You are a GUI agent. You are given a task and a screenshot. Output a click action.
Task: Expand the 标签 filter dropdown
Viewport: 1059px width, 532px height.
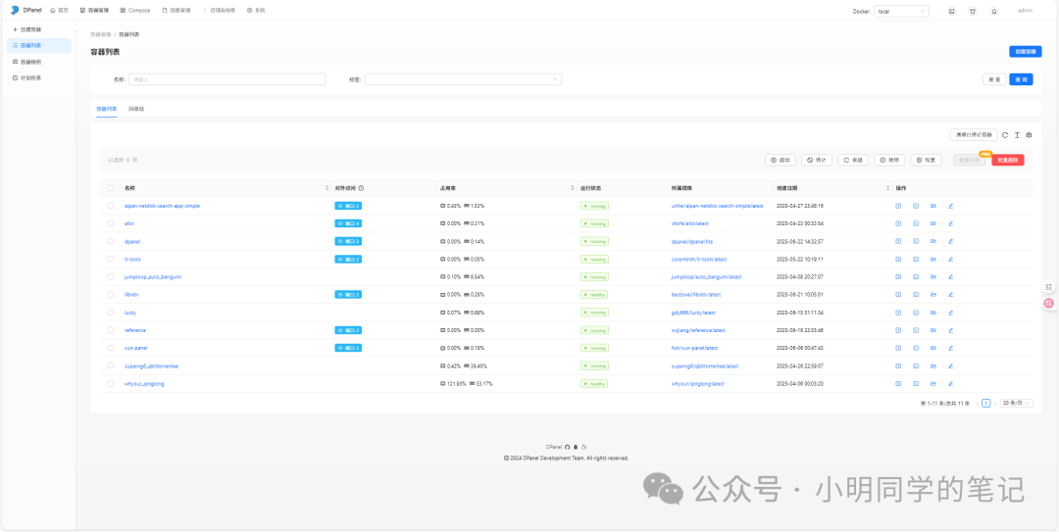click(x=463, y=79)
